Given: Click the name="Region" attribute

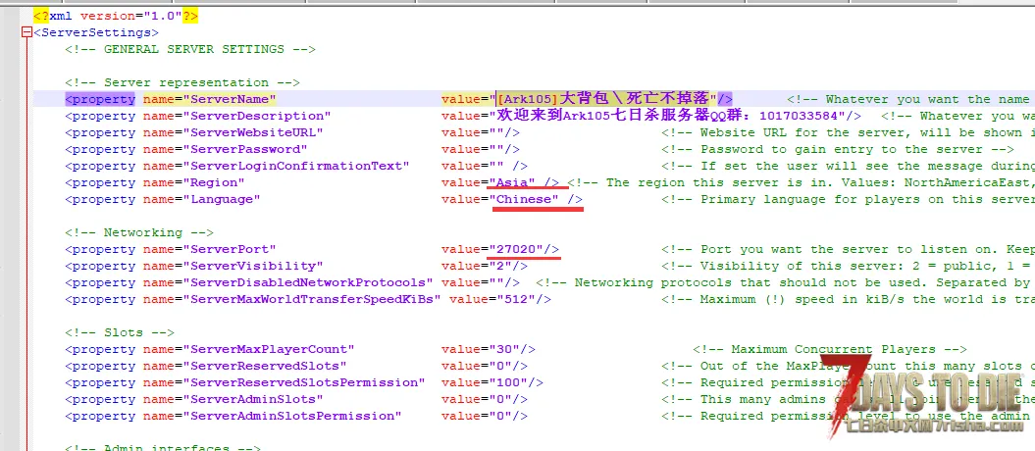Looking at the screenshot, I should (x=194, y=182).
